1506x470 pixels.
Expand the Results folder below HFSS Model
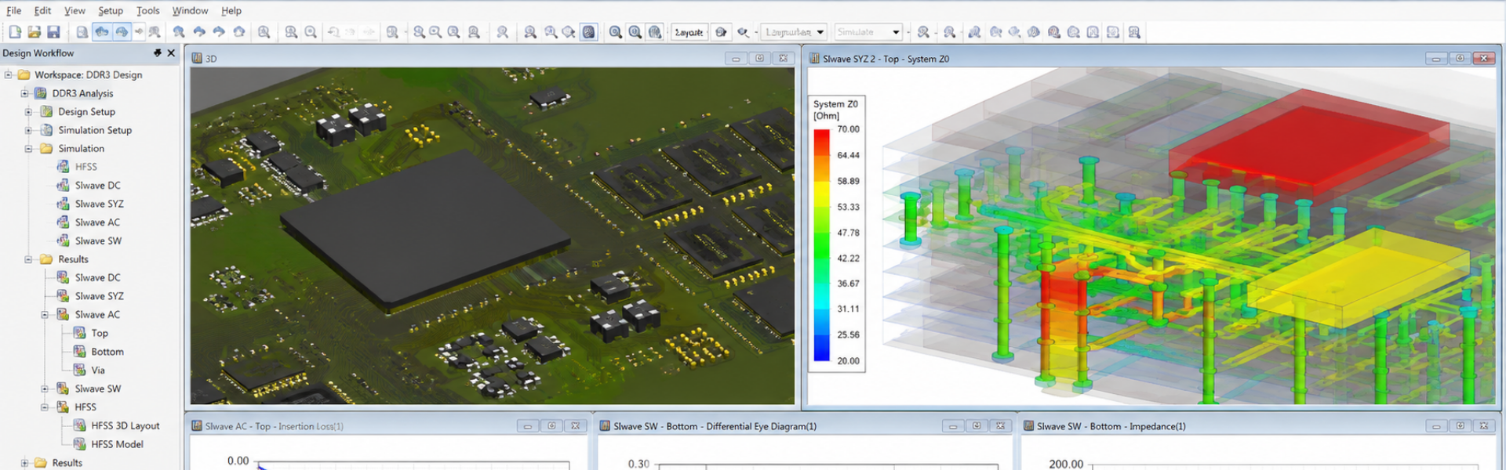(x=24, y=463)
